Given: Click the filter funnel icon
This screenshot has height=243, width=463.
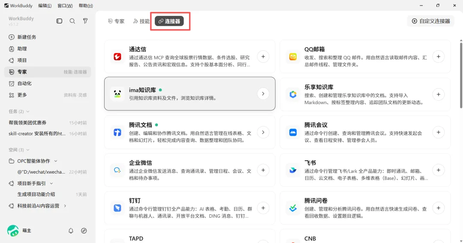Looking at the screenshot, I should [x=85, y=21].
